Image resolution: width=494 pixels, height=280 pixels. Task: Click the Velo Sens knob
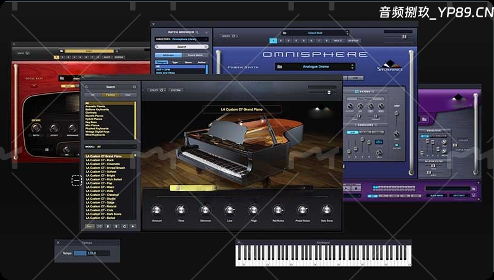(x=326, y=210)
